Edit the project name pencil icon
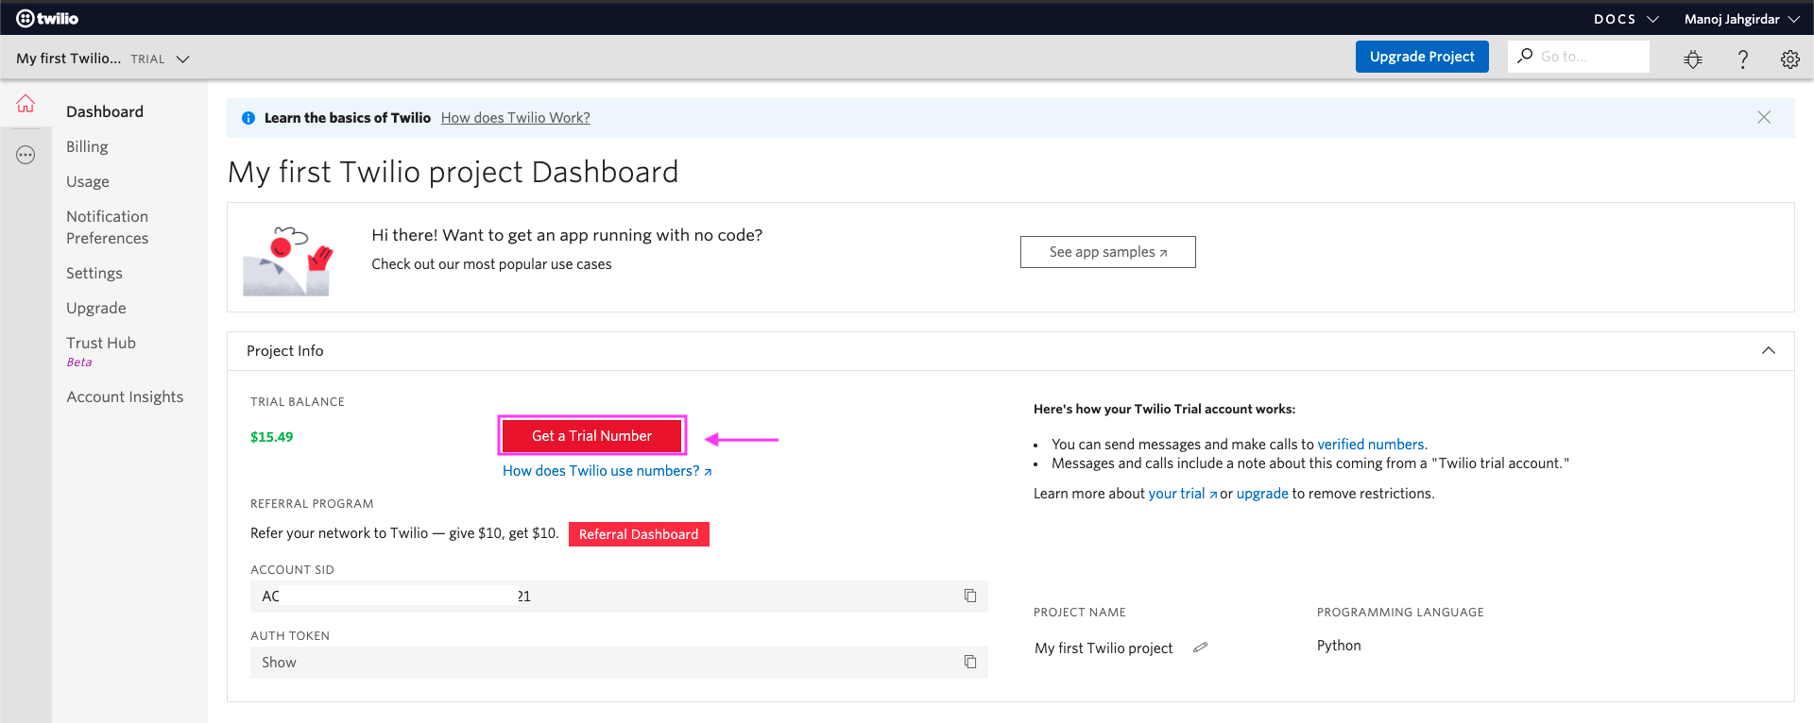Screen dimensions: 1814x723 tap(1200, 647)
